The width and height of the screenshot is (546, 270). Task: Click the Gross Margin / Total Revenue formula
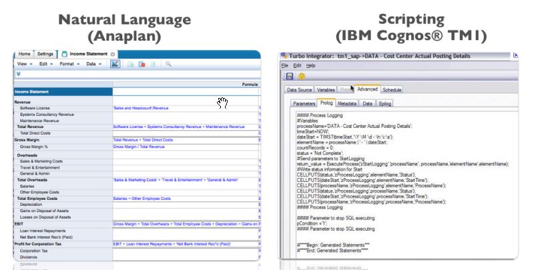coord(139,147)
